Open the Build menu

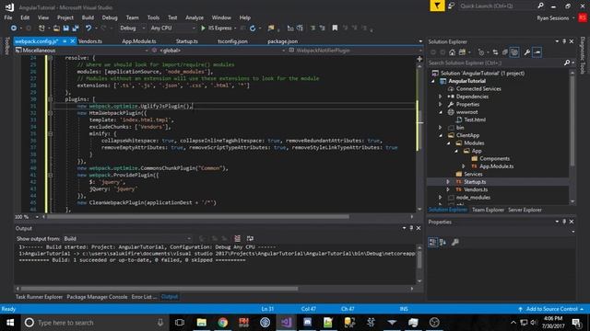click(88, 17)
